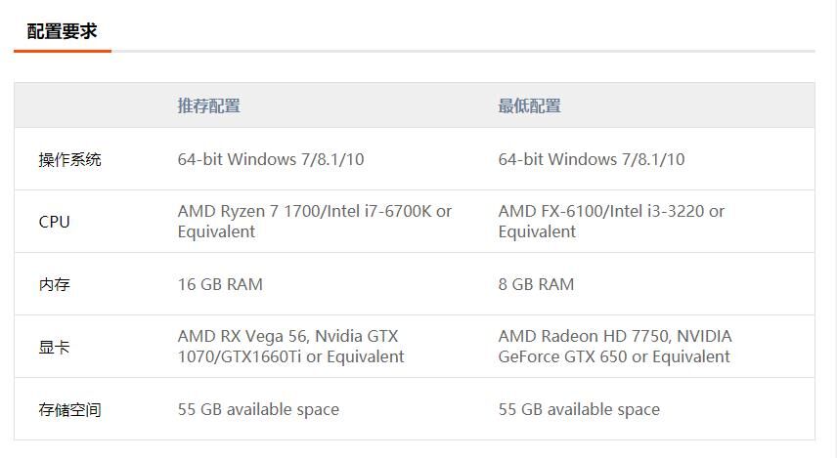Click the minimum 64-bit Windows 7/8.1/10 cell
Image resolution: width=837 pixels, height=458 pixels.
click(592, 159)
